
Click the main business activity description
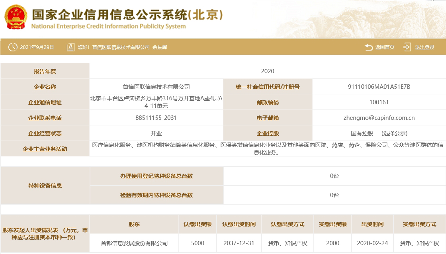tap(268, 149)
